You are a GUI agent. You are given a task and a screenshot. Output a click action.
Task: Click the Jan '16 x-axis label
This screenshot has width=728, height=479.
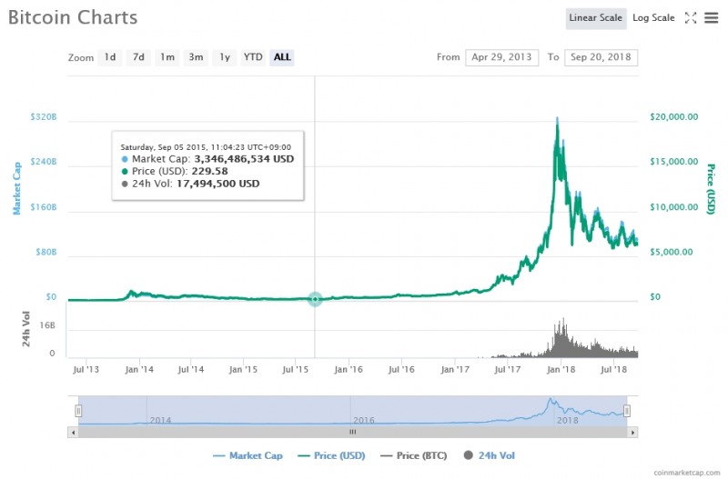tap(349, 370)
